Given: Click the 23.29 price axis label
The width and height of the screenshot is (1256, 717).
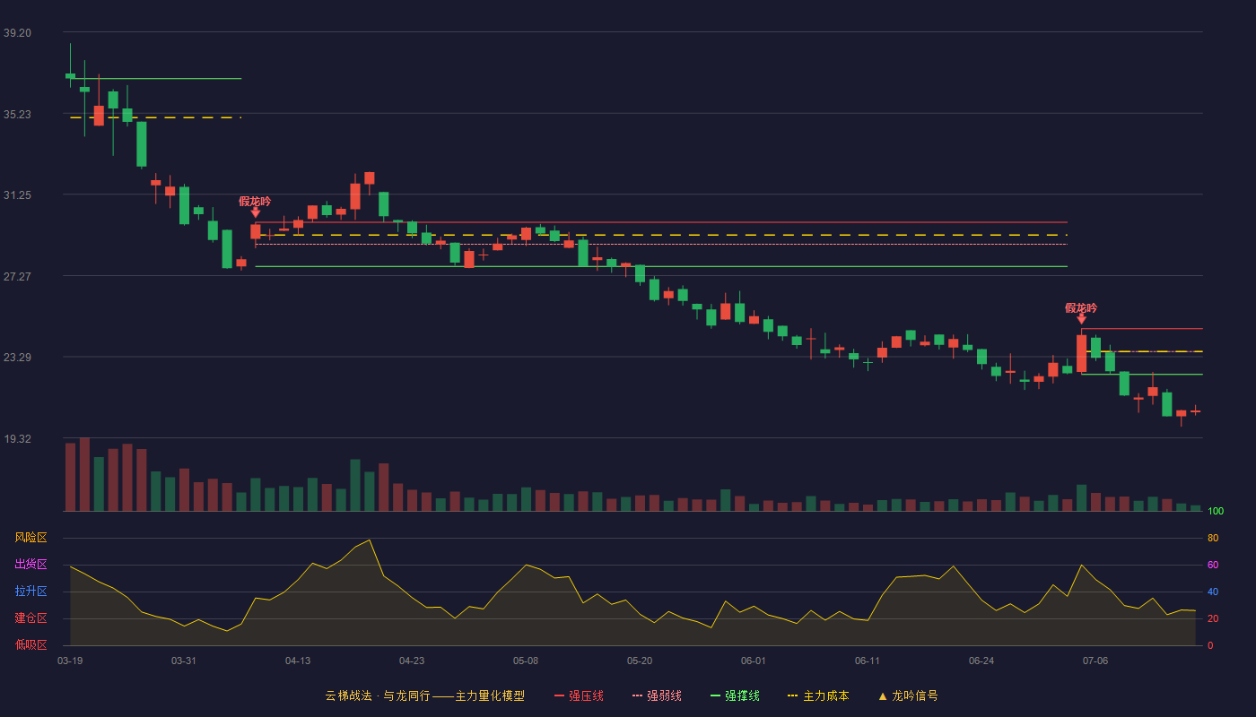Looking at the screenshot, I should click(17, 358).
